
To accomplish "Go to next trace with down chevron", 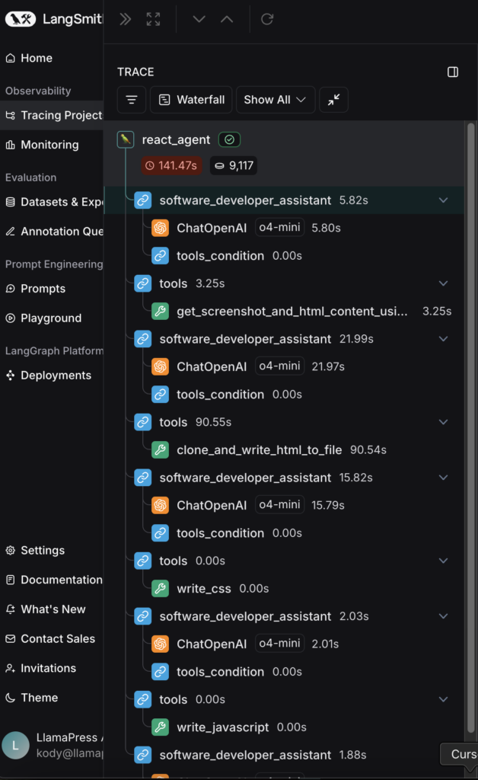I will 199,19.
